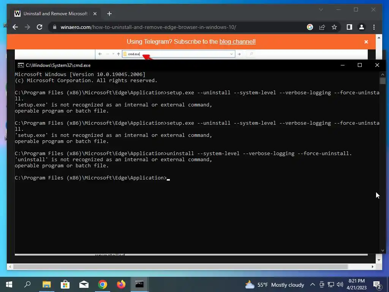
Task: Share this page icon
Action: coord(322,27)
